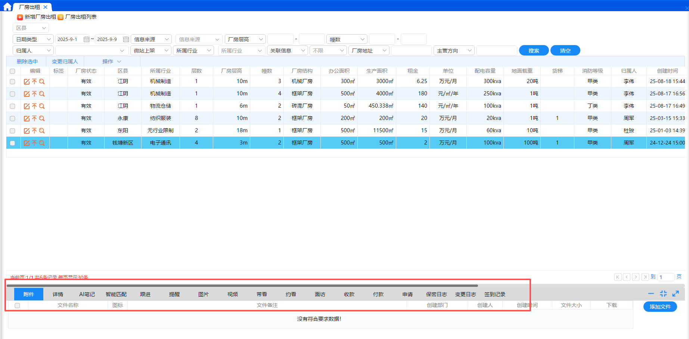The height and width of the screenshot is (339, 689).
Task: Open the 主营方向 dropdown
Action: point(454,51)
